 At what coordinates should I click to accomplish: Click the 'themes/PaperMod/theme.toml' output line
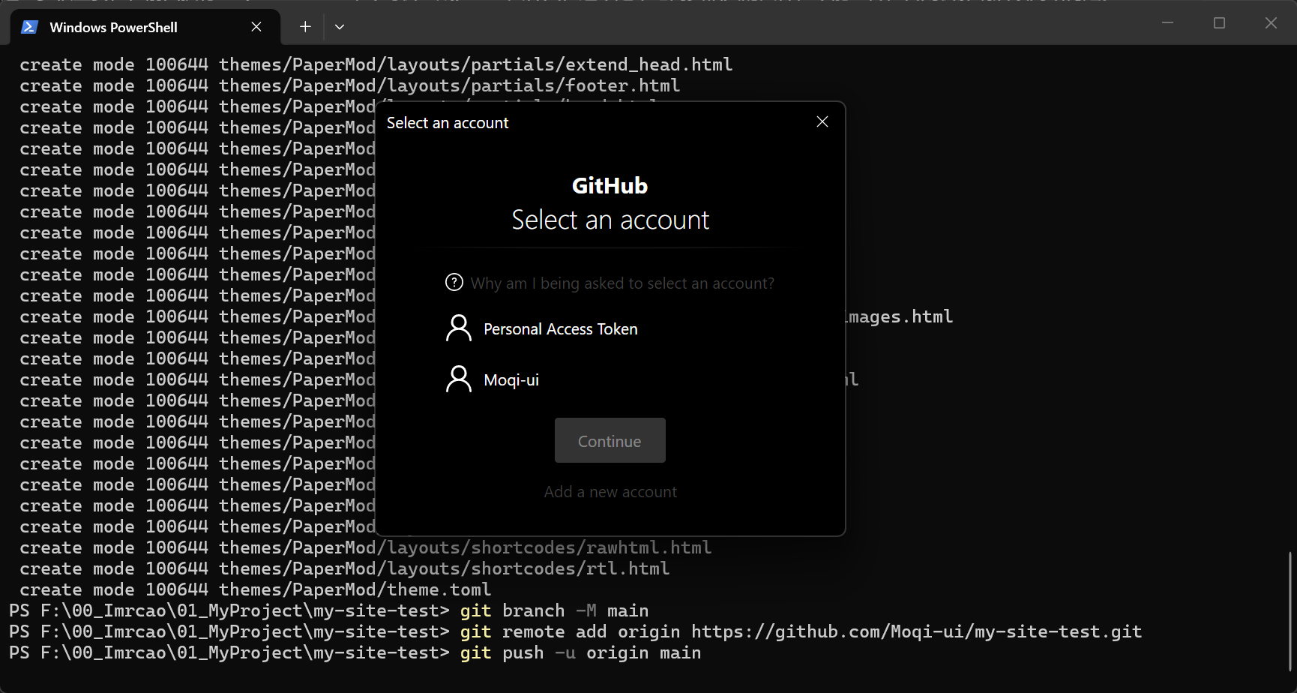point(256,590)
